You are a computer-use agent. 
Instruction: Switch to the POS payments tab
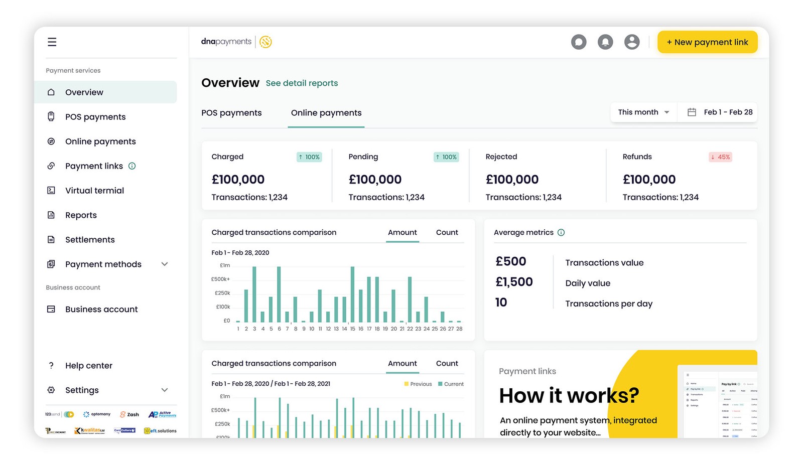point(231,113)
